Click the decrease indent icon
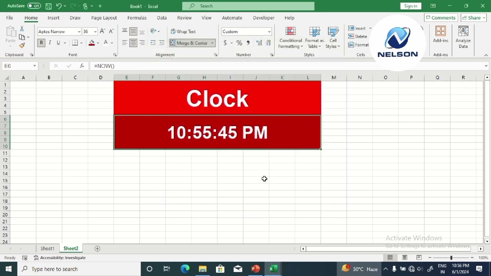Viewport: 491px width, 276px height. pos(153,43)
